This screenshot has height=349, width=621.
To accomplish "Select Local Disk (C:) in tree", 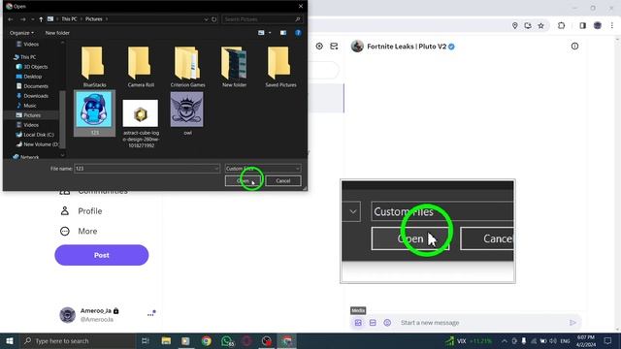I will pos(35,135).
